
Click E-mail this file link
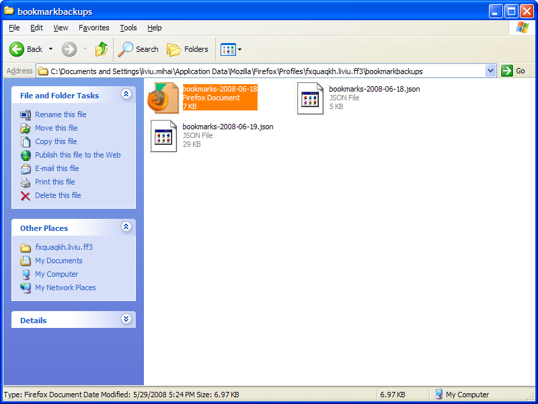(x=57, y=168)
